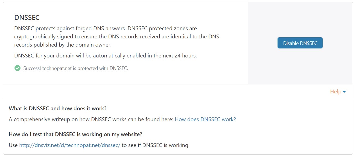Click the blue caret next to Help
This screenshot has height=156, width=356.
[x=344, y=92]
